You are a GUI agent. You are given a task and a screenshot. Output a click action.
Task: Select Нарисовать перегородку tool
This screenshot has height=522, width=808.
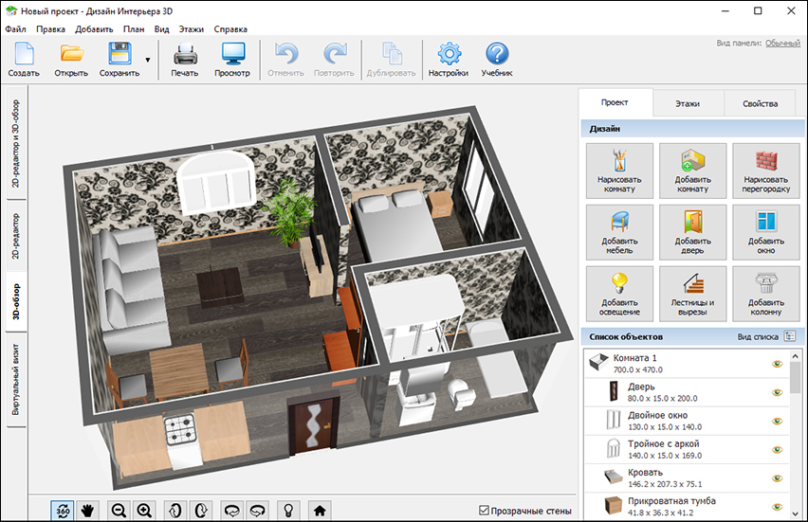(x=765, y=171)
